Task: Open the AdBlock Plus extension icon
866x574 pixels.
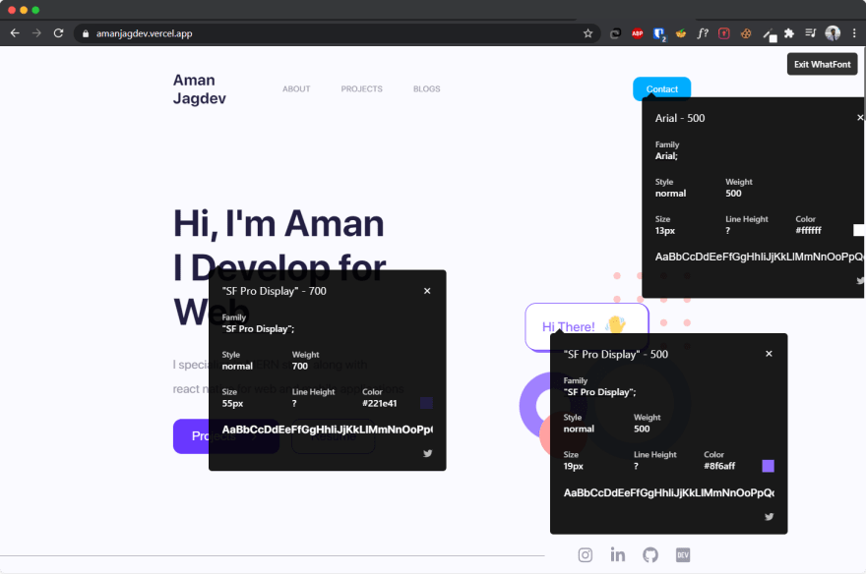Action: [x=638, y=33]
